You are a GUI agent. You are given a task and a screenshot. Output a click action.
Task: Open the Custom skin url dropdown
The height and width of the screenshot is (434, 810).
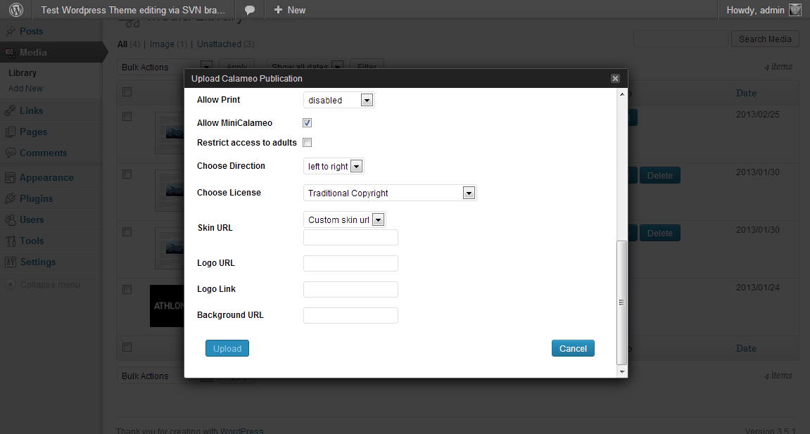(x=345, y=220)
